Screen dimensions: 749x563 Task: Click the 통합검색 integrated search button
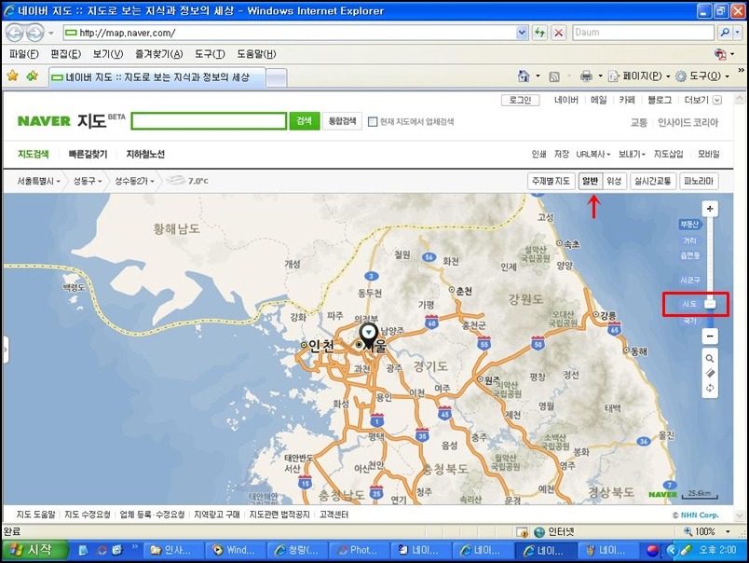342,121
